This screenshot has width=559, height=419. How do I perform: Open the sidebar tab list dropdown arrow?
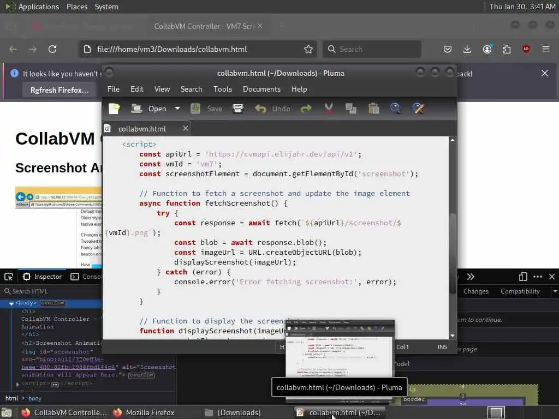tap(555, 291)
